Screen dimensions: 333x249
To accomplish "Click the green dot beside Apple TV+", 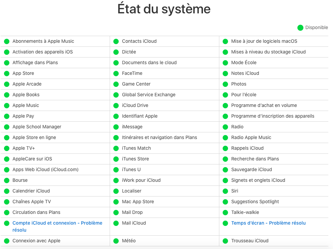I will pyautogui.click(x=7, y=148).
